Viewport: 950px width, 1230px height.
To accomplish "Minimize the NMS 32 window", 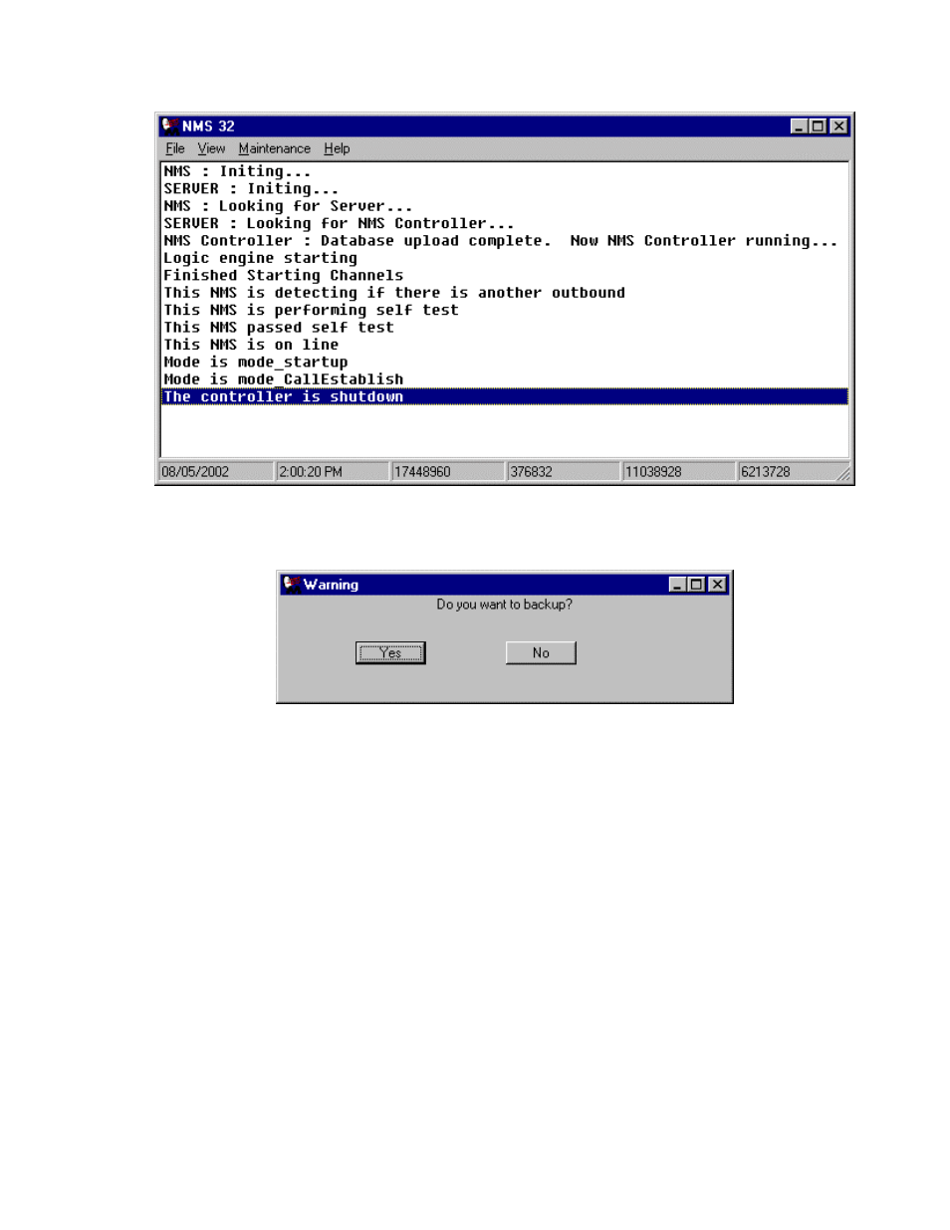I will click(x=799, y=126).
